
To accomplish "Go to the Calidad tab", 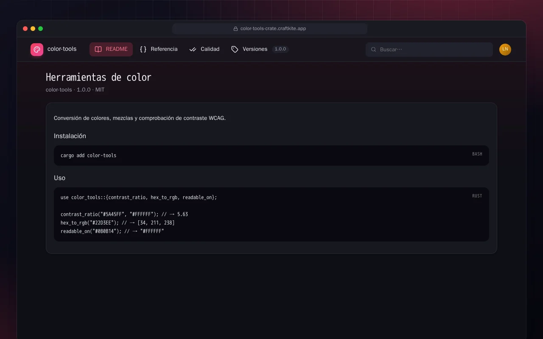I will (204, 49).
